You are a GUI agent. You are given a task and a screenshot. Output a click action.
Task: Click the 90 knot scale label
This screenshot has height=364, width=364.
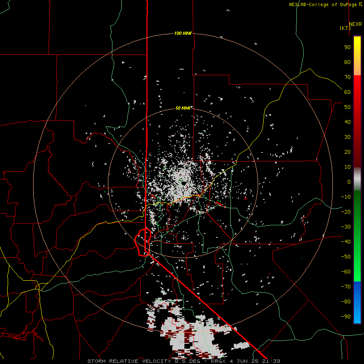pos(347,47)
